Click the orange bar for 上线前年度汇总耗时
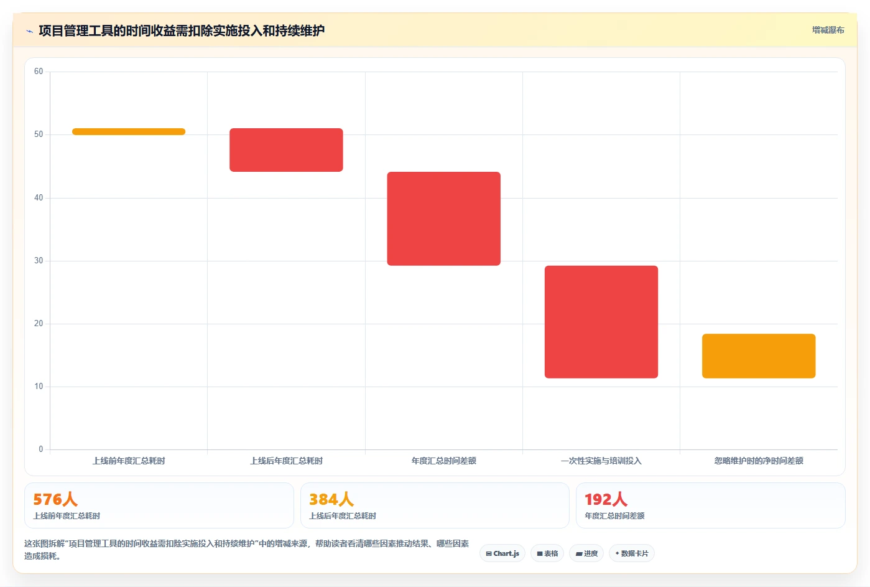The width and height of the screenshot is (870, 587). tap(129, 131)
